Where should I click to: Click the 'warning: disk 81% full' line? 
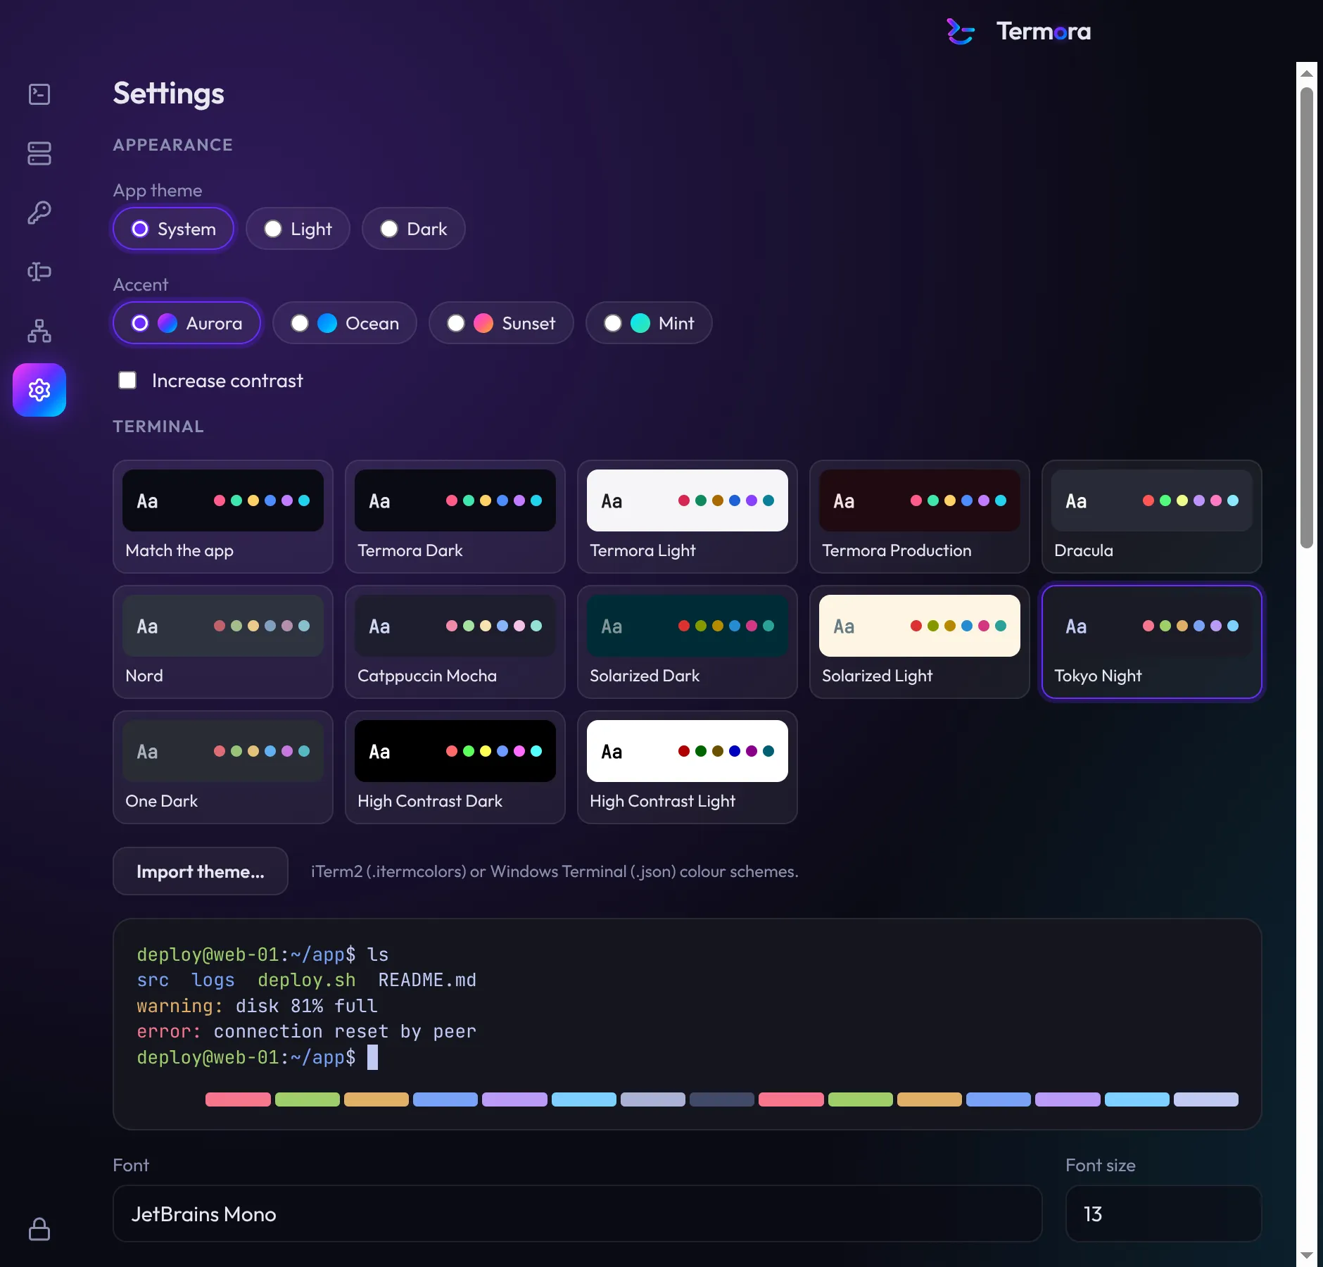pyautogui.click(x=258, y=1006)
